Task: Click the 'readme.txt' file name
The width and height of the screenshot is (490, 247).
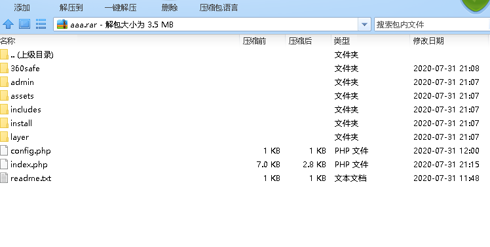Action: [x=31, y=178]
